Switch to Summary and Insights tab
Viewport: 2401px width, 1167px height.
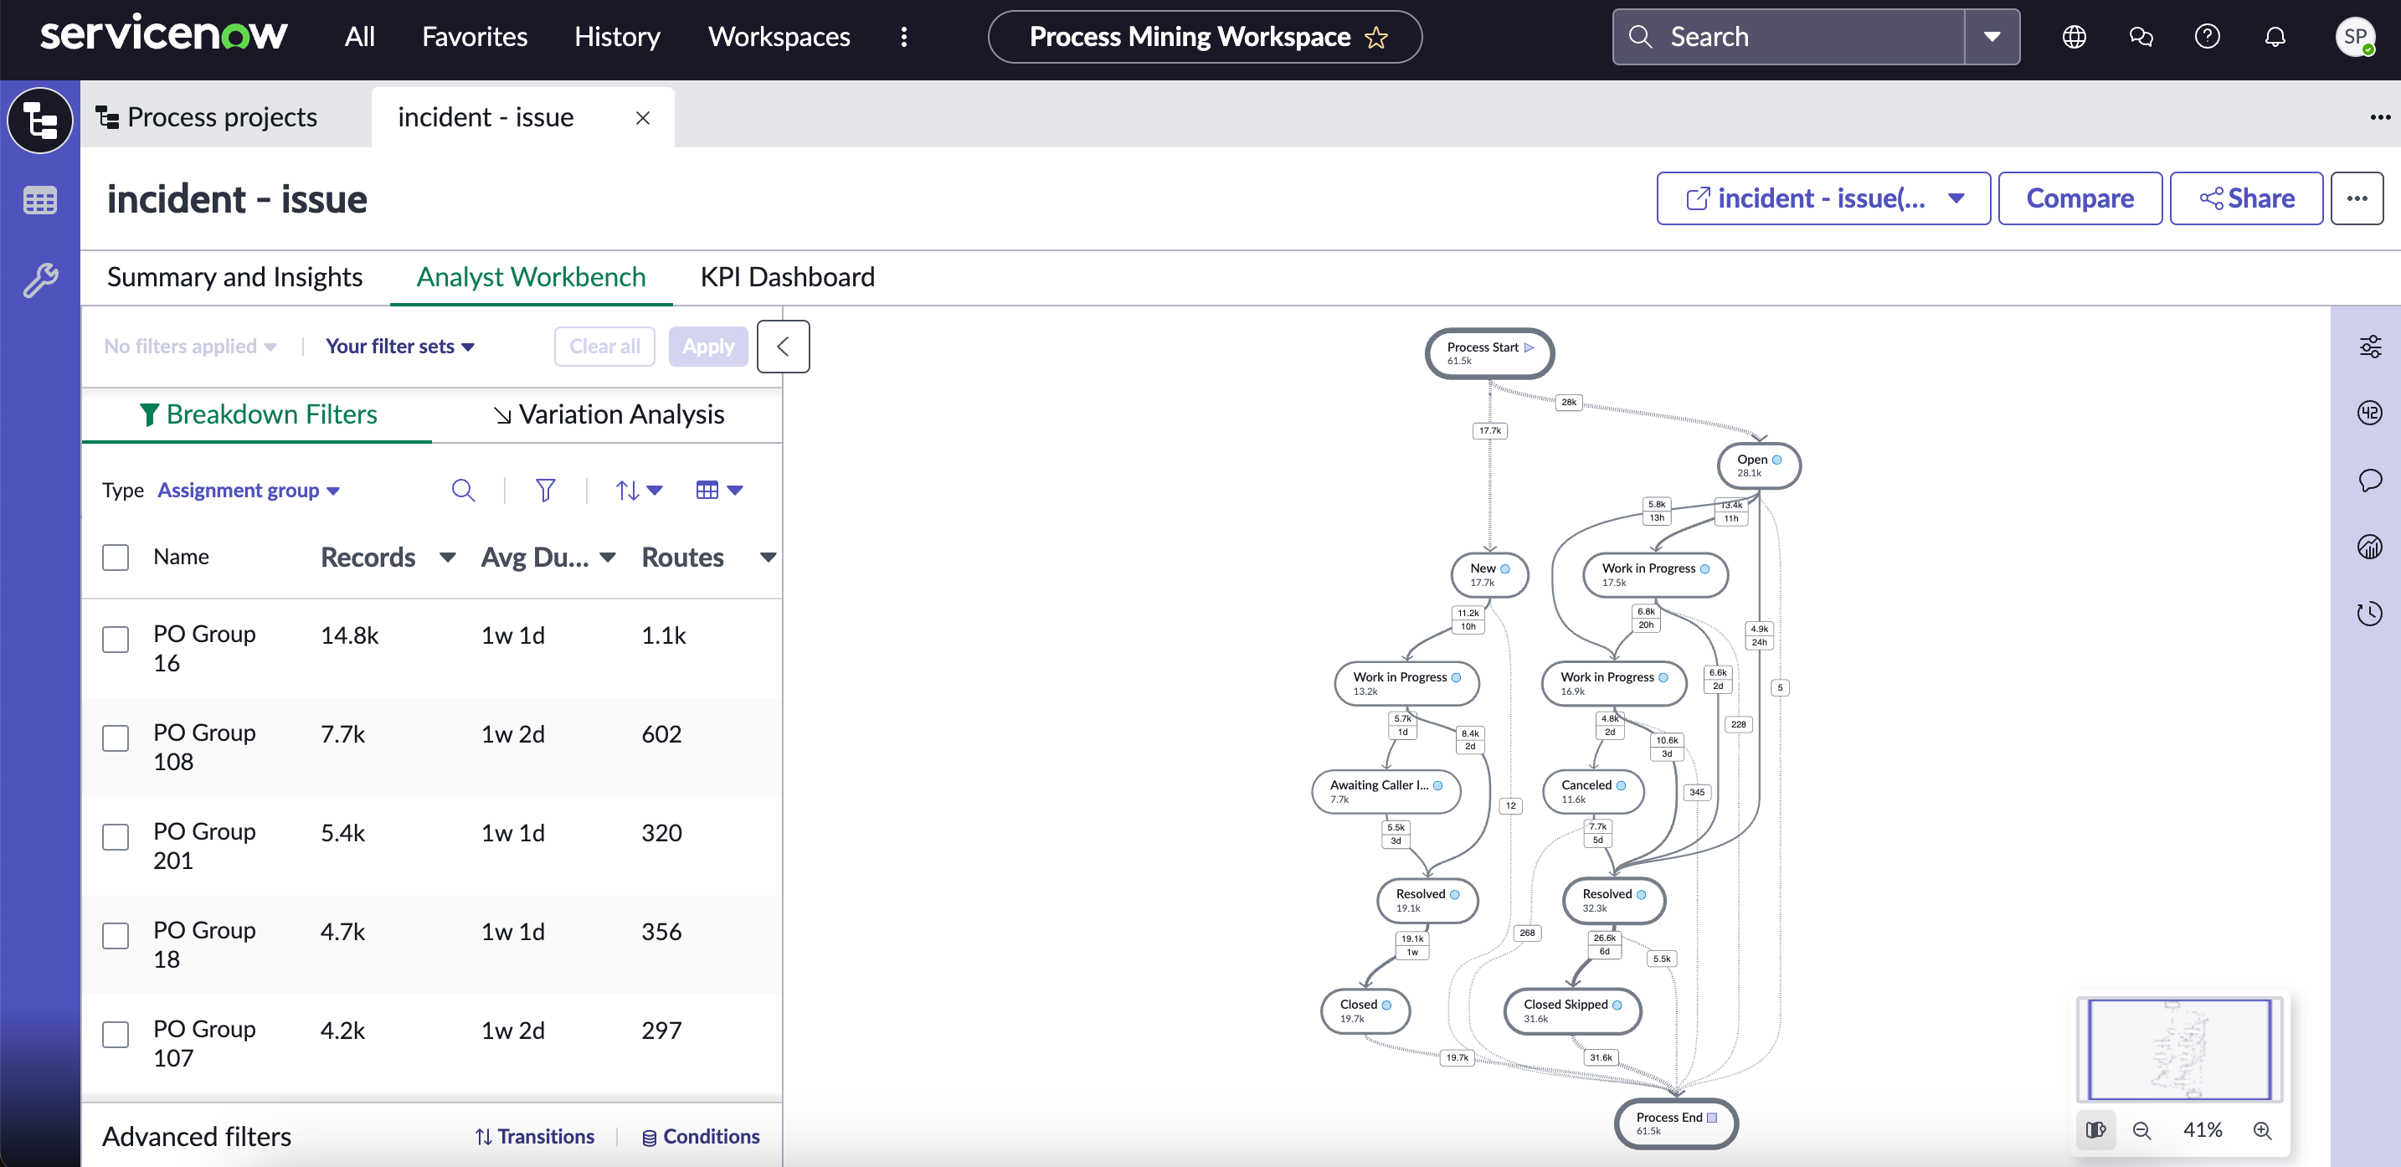235,278
